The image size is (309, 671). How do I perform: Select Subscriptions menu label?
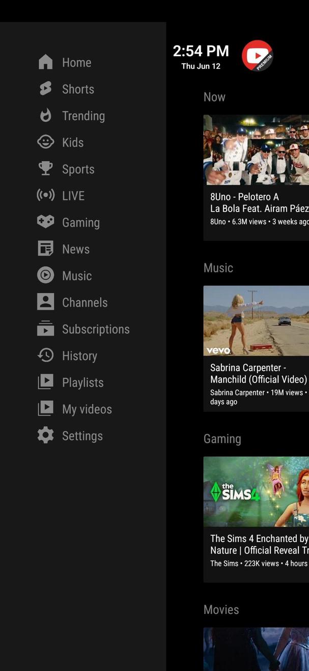point(96,329)
